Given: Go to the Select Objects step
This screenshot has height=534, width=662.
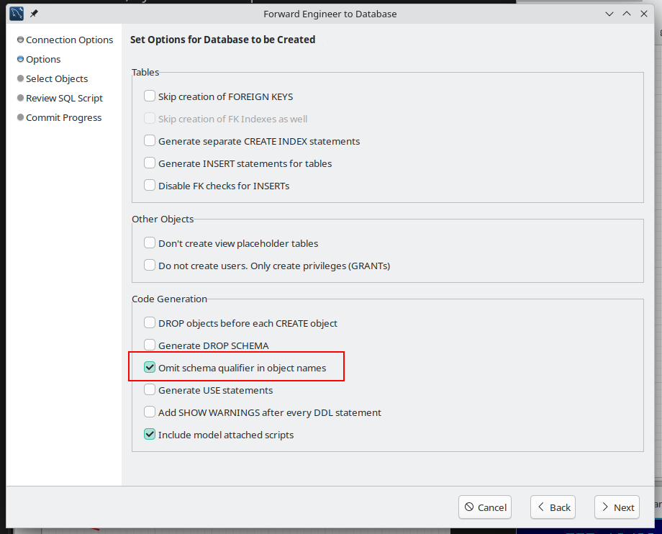Looking at the screenshot, I should [x=57, y=79].
